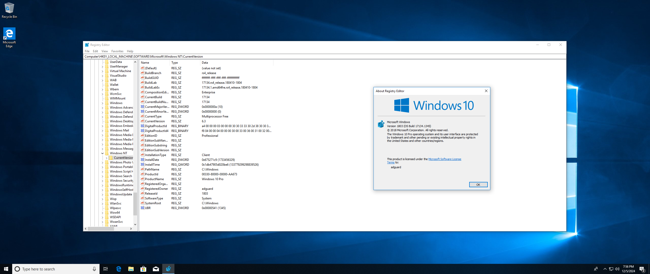
Task: Close the About Registry Editor dialog
Action: click(486, 91)
